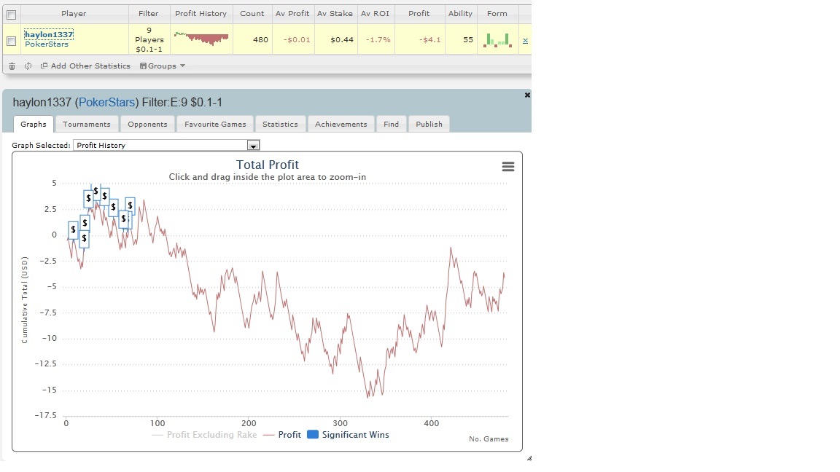Open the haylon1337 player link
This screenshot has width=840, height=472.
[x=49, y=34]
